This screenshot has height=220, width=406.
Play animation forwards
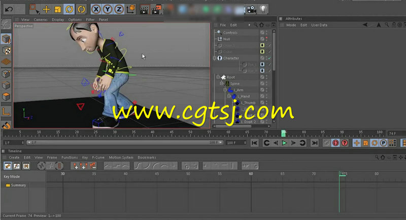pos(284,143)
